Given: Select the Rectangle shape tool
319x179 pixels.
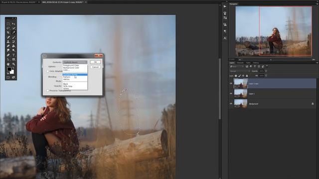Looking at the screenshot, I should click(13, 60).
